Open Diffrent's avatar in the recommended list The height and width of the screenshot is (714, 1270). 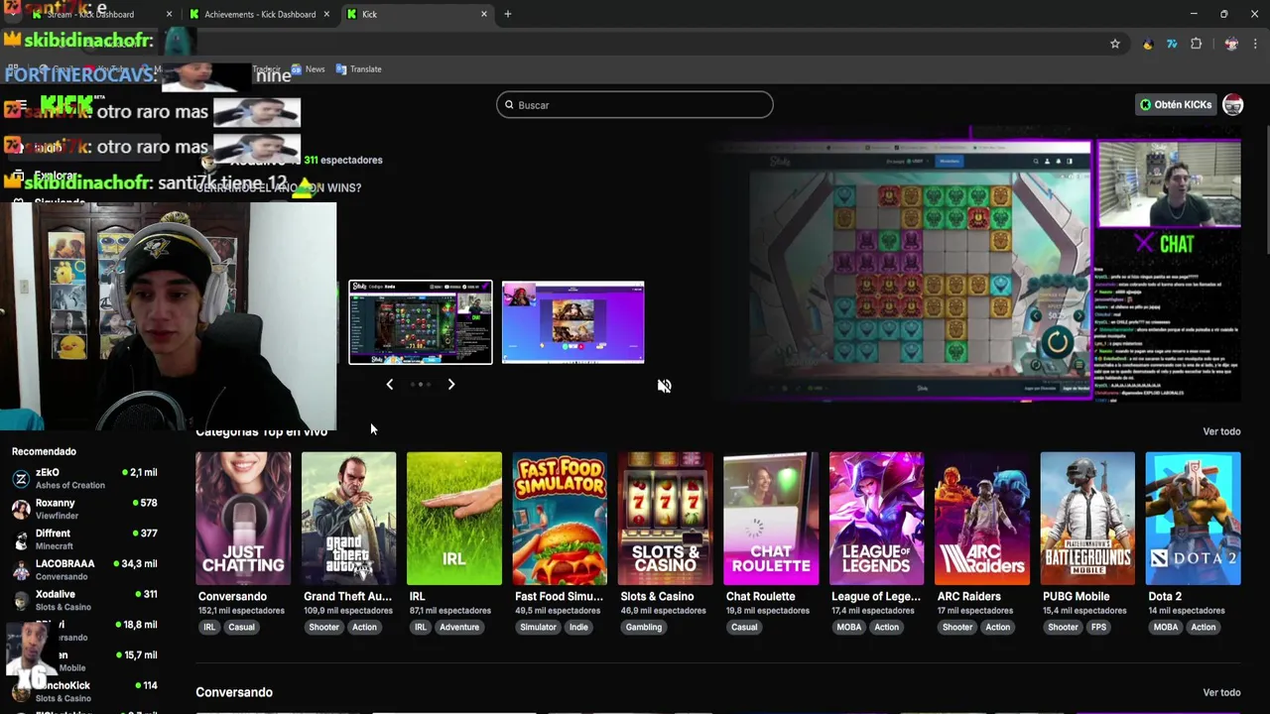tap(21, 539)
